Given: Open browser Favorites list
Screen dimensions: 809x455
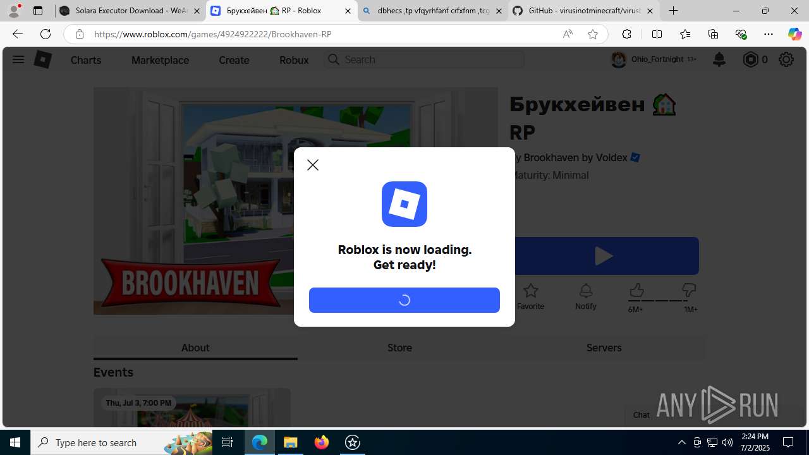Looking at the screenshot, I should [x=685, y=34].
